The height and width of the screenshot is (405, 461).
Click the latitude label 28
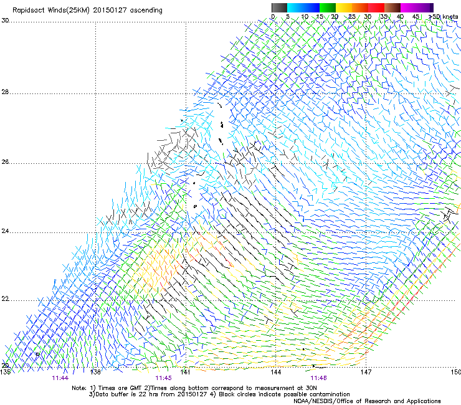(5, 92)
